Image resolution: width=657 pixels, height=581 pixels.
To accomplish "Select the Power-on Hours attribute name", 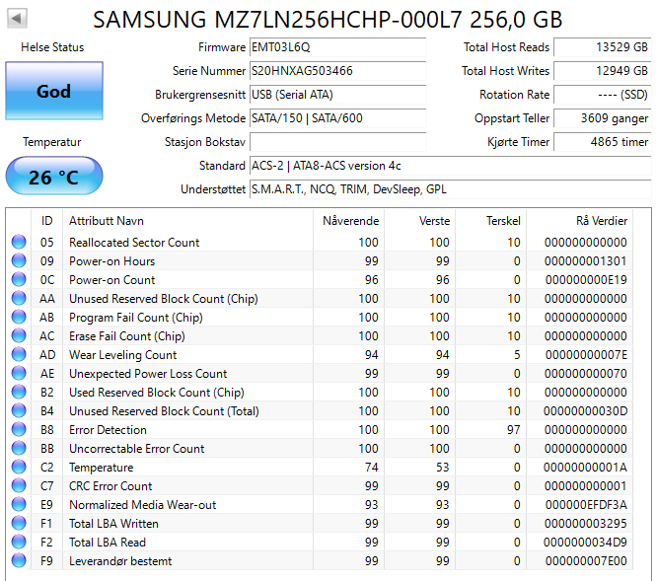I will 111,261.
